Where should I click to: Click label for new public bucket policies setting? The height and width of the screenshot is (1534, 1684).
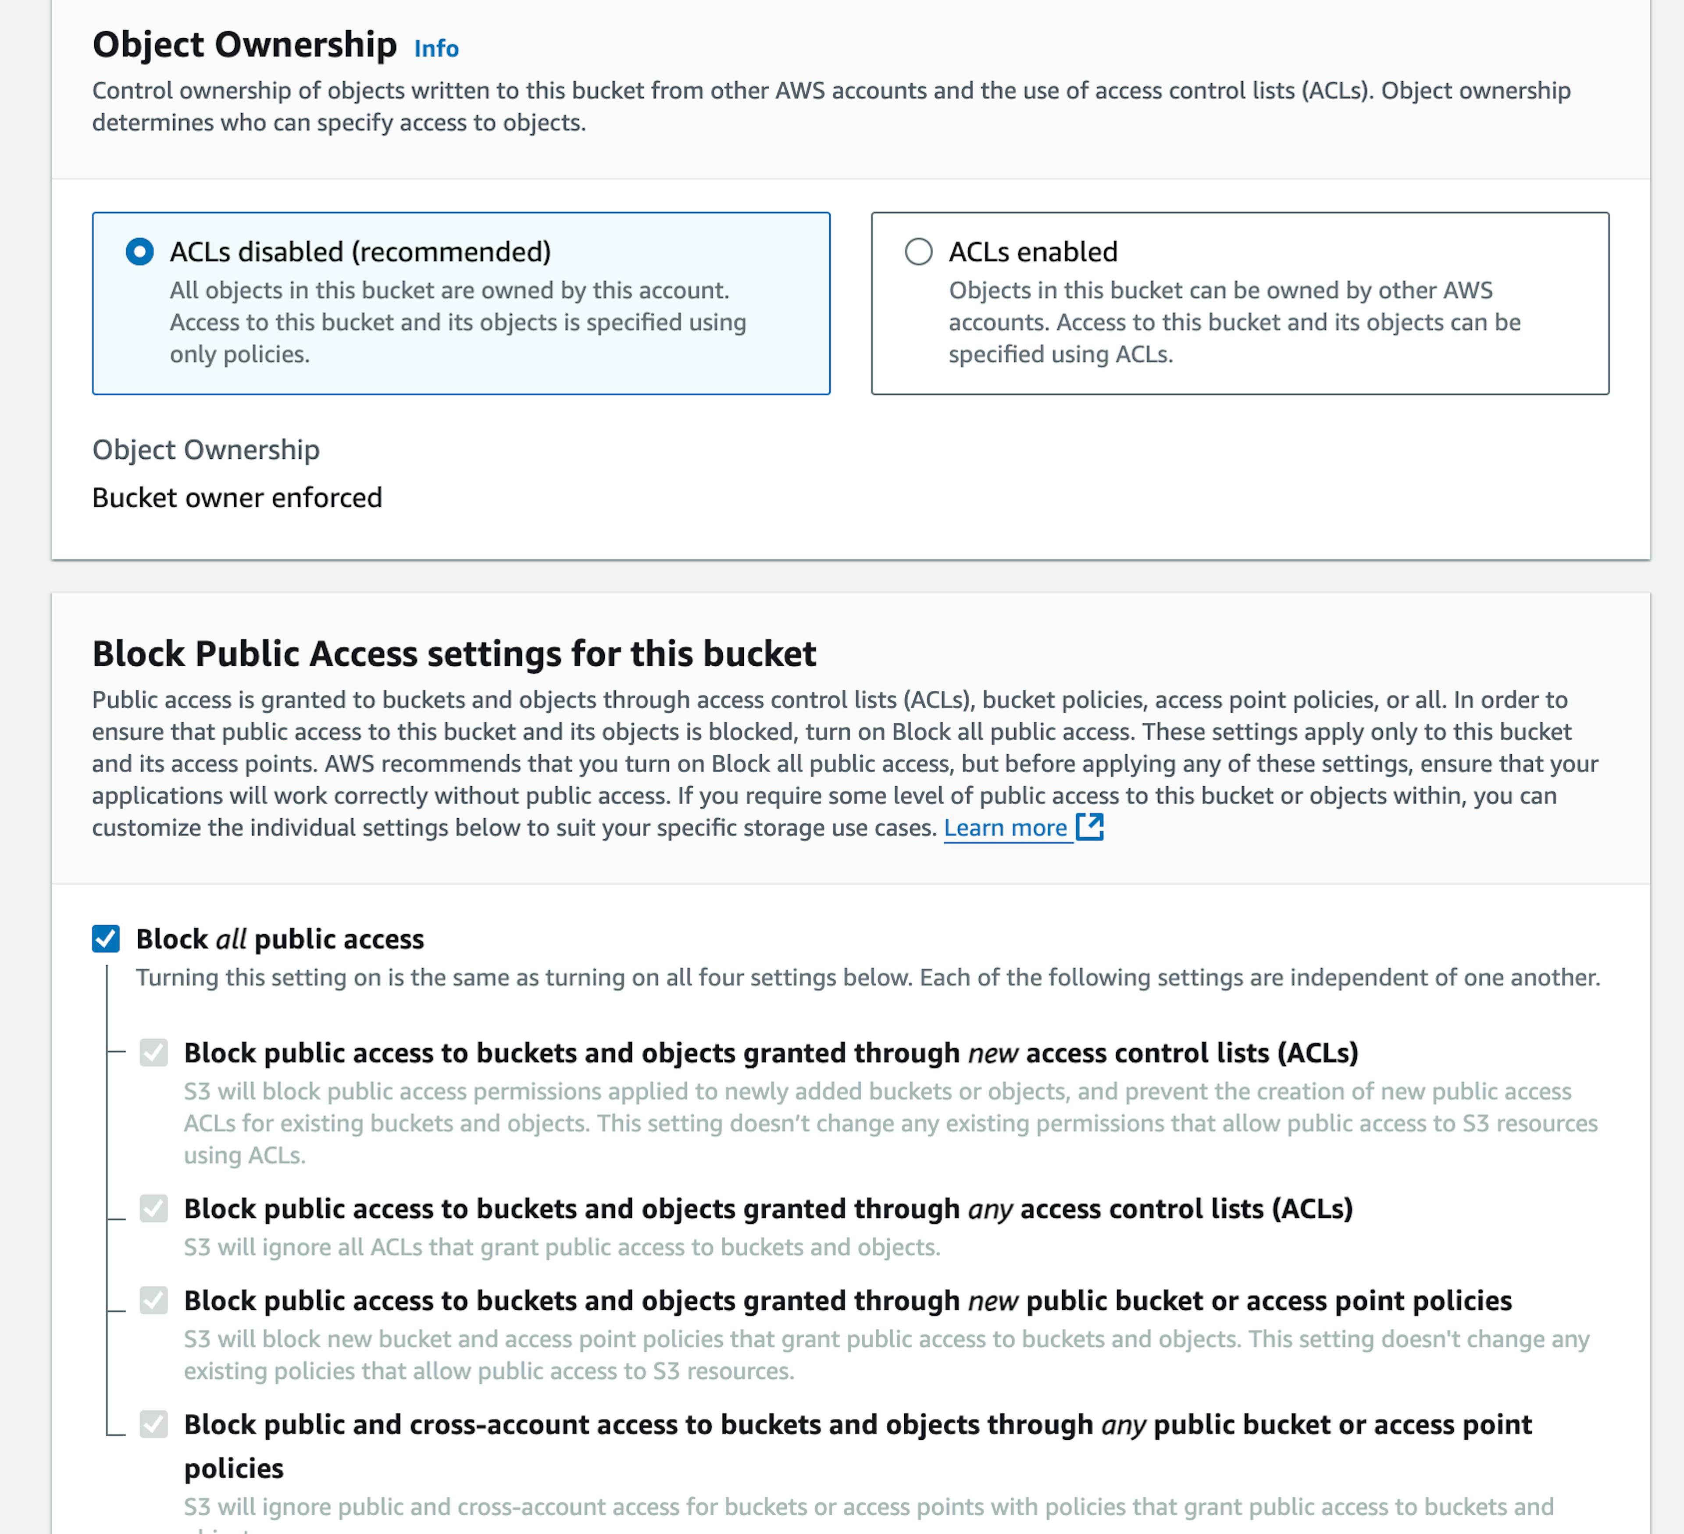click(x=848, y=1301)
